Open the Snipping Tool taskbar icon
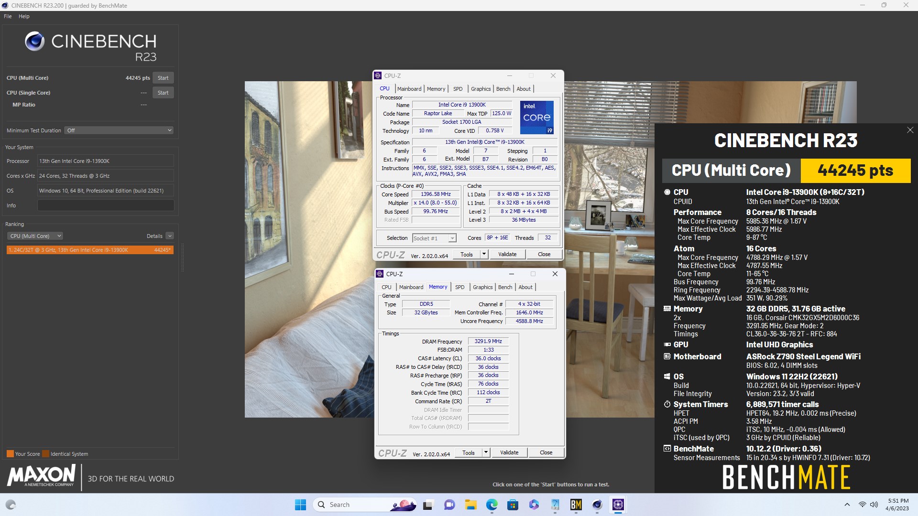918x516 pixels. point(555,505)
